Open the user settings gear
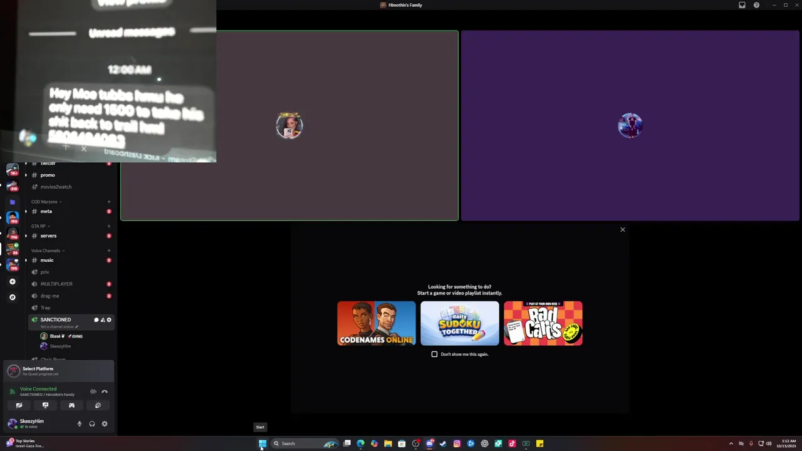Screen dimensions: 802x451 point(105,424)
